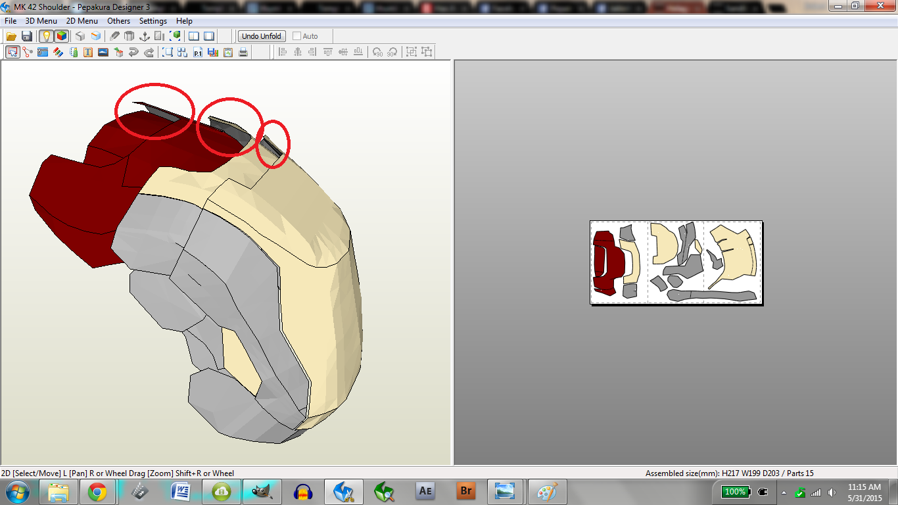
Task: Open the File menu
Action: 11,21
